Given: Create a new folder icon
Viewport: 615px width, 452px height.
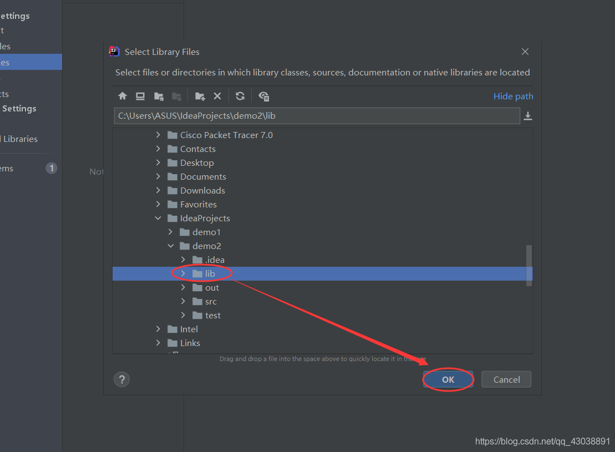Looking at the screenshot, I should (x=200, y=96).
